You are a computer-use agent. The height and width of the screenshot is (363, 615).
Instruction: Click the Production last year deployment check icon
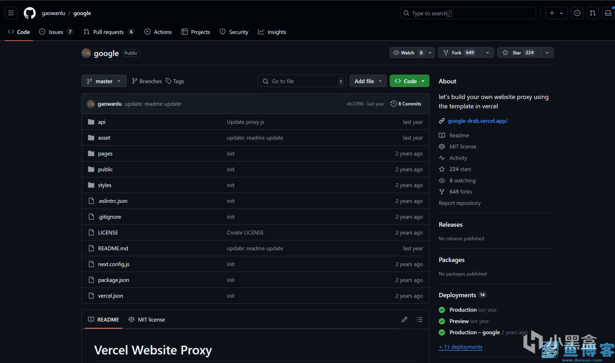tap(442, 310)
